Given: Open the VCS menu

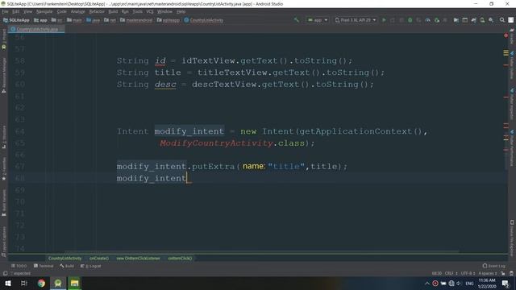Looking at the screenshot, I should pos(150,11).
